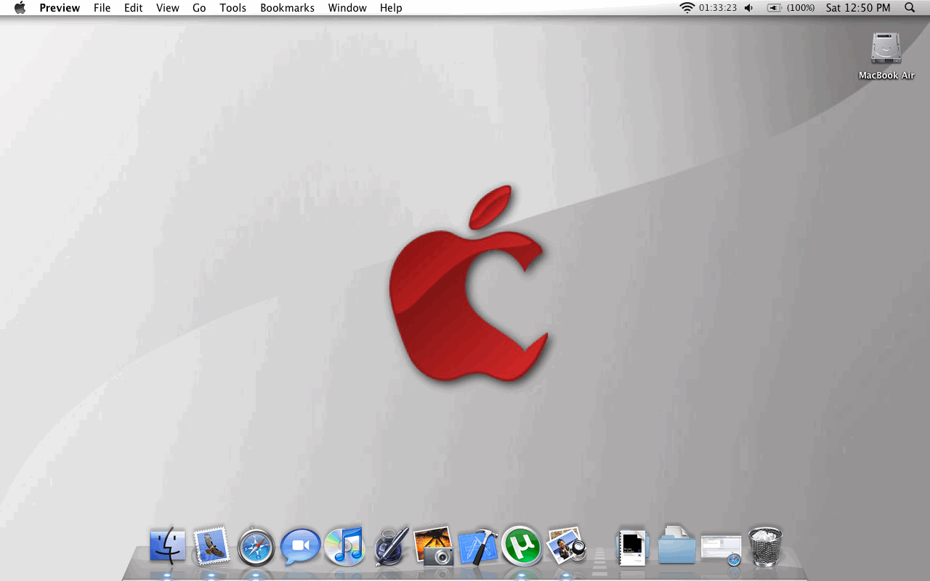
Task: Open the Trash in the Dock
Action: [765, 547]
